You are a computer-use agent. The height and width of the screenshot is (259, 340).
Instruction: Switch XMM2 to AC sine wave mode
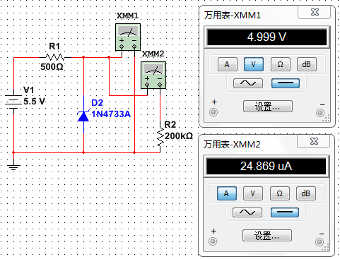tap(247, 212)
